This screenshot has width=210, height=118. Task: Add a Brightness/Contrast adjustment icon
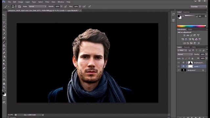coord(184,35)
